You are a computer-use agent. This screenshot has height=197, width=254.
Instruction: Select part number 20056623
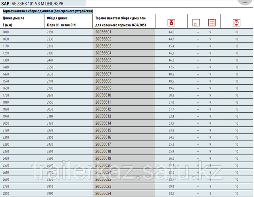103,186
